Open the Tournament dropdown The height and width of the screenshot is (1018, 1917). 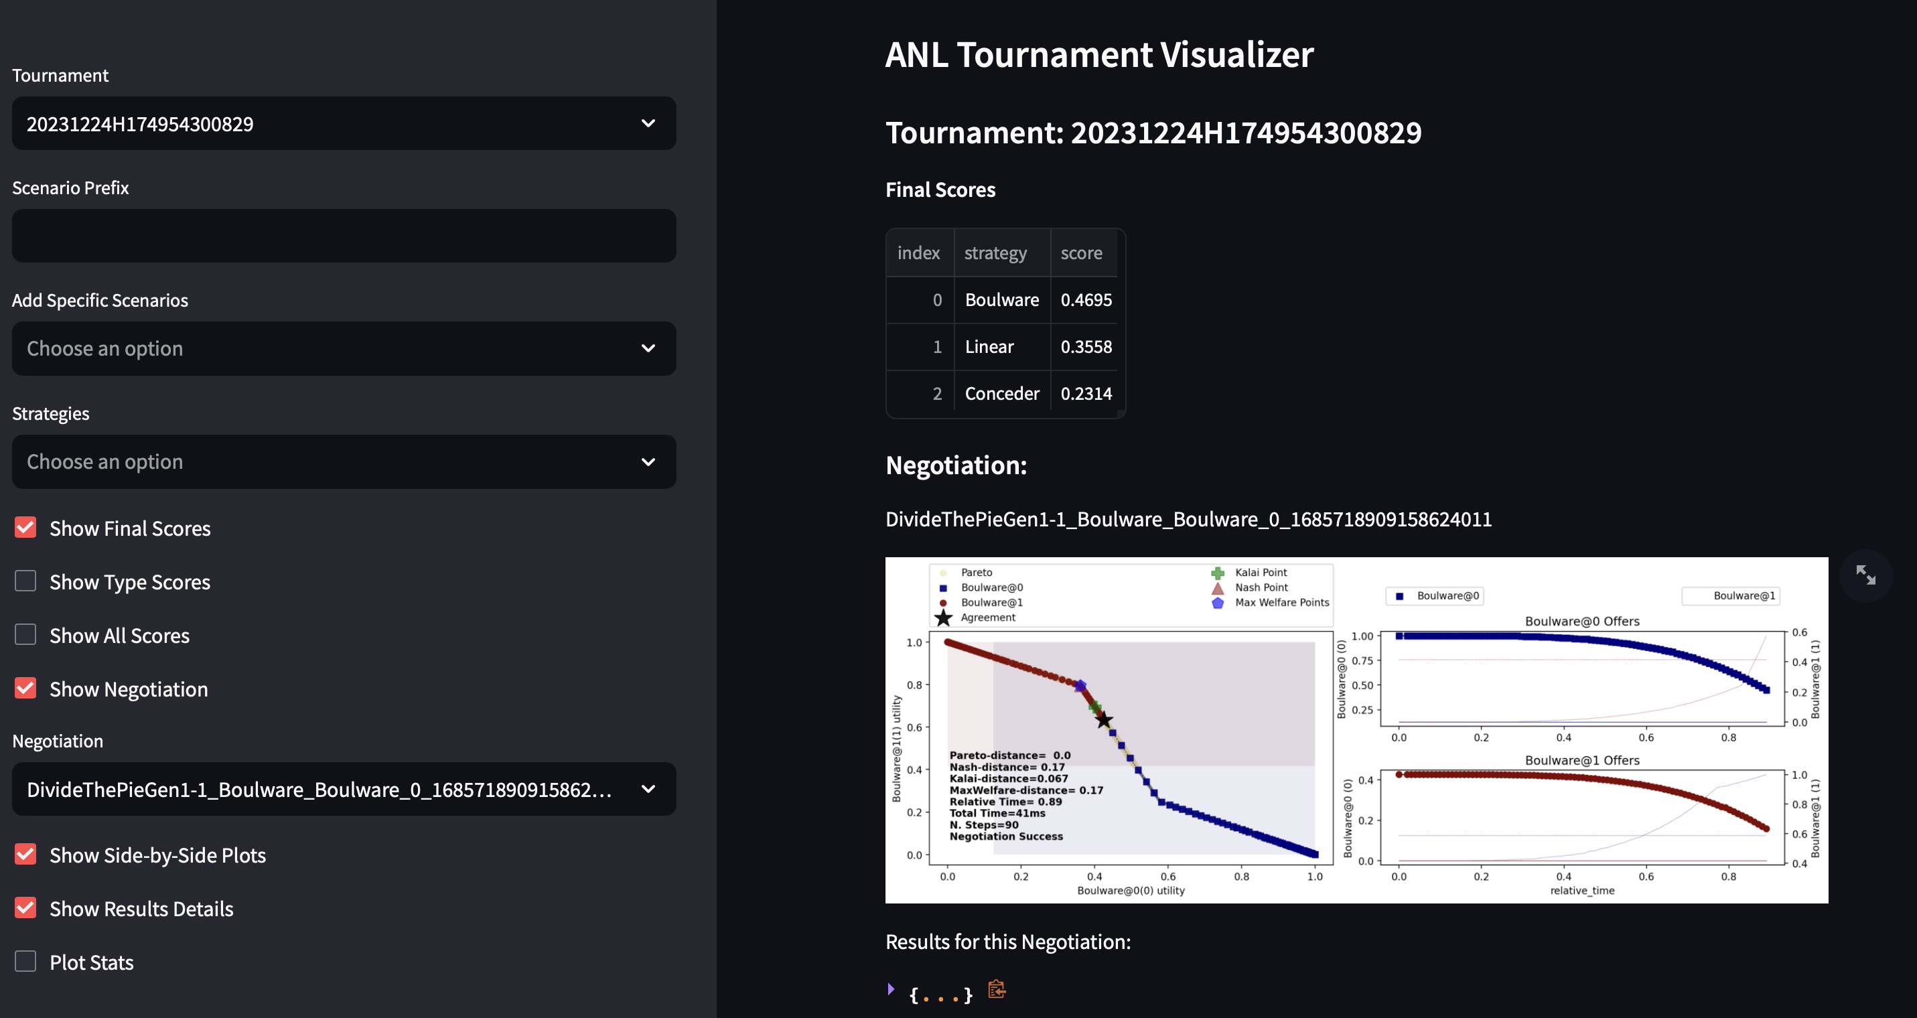[344, 123]
